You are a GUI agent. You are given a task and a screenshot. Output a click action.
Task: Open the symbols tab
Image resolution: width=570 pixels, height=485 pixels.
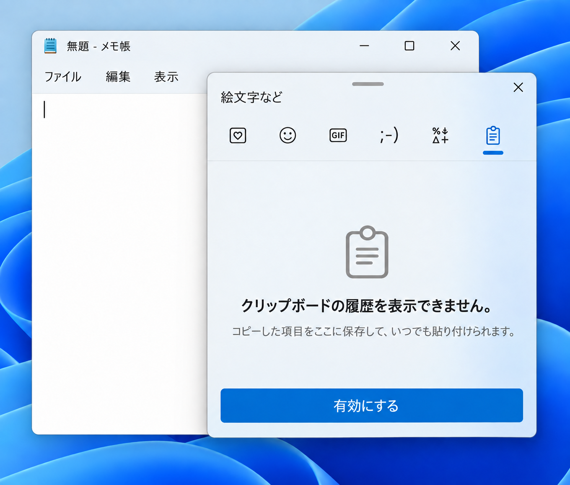[440, 135]
